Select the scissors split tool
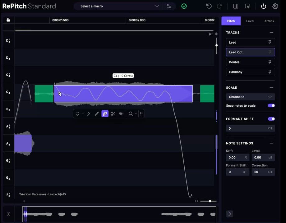The height and width of the screenshot is (223, 286). click(113, 114)
